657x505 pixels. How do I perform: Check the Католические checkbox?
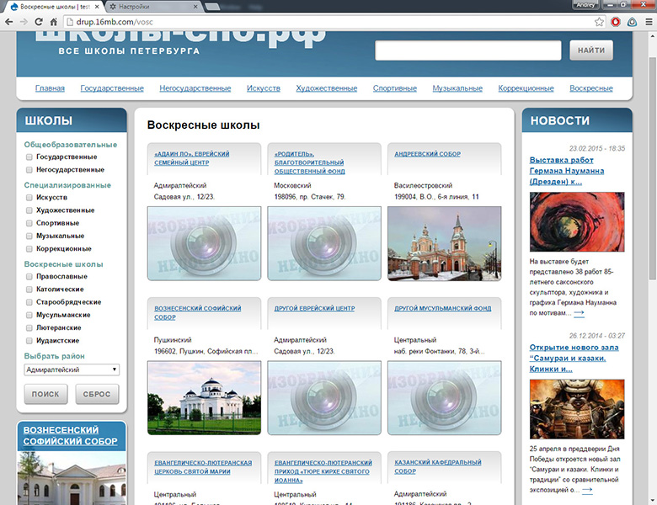tap(29, 290)
